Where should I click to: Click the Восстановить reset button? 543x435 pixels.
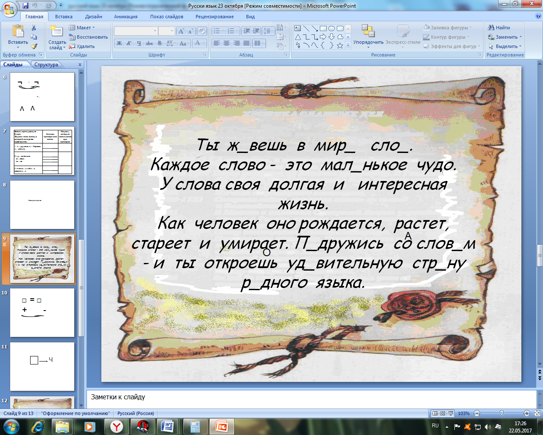click(x=88, y=37)
